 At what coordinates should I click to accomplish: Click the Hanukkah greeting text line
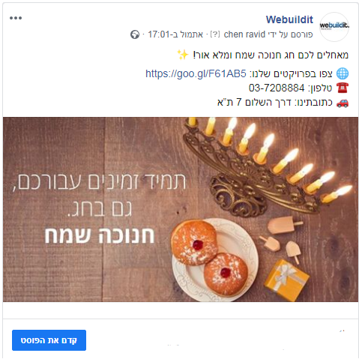pos(271,55)
